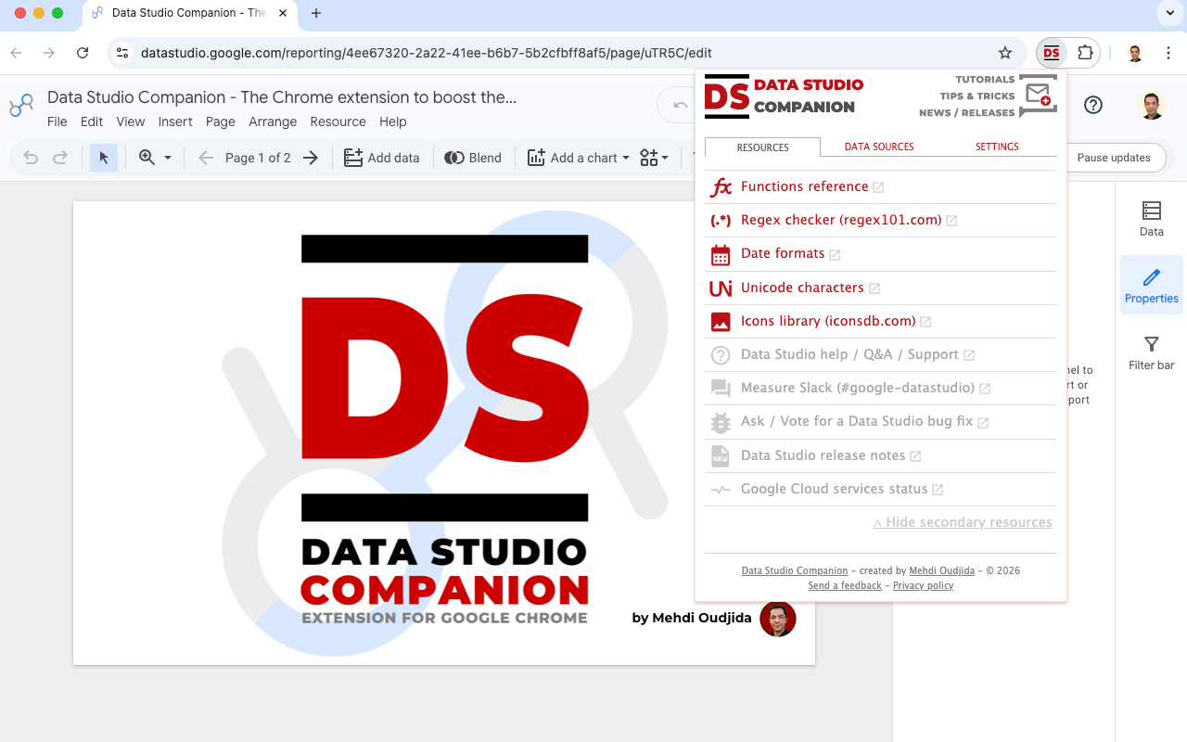Open the Google account avatar in report header
Screen dimensions: 1187x742
[x=1152, y=105]
